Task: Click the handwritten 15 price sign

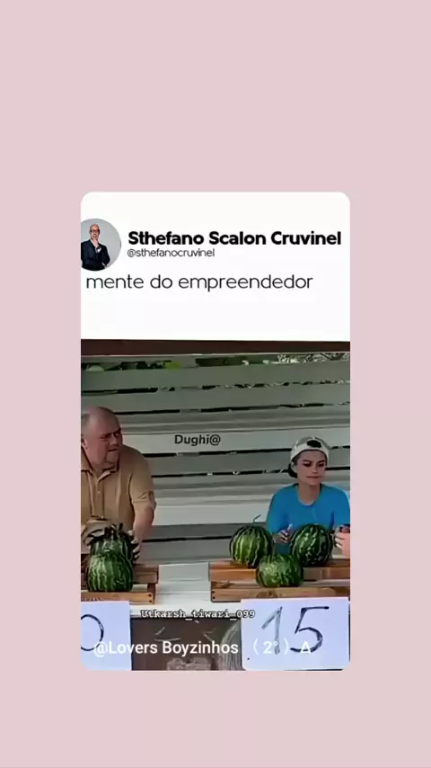Action: click(295, 633)
